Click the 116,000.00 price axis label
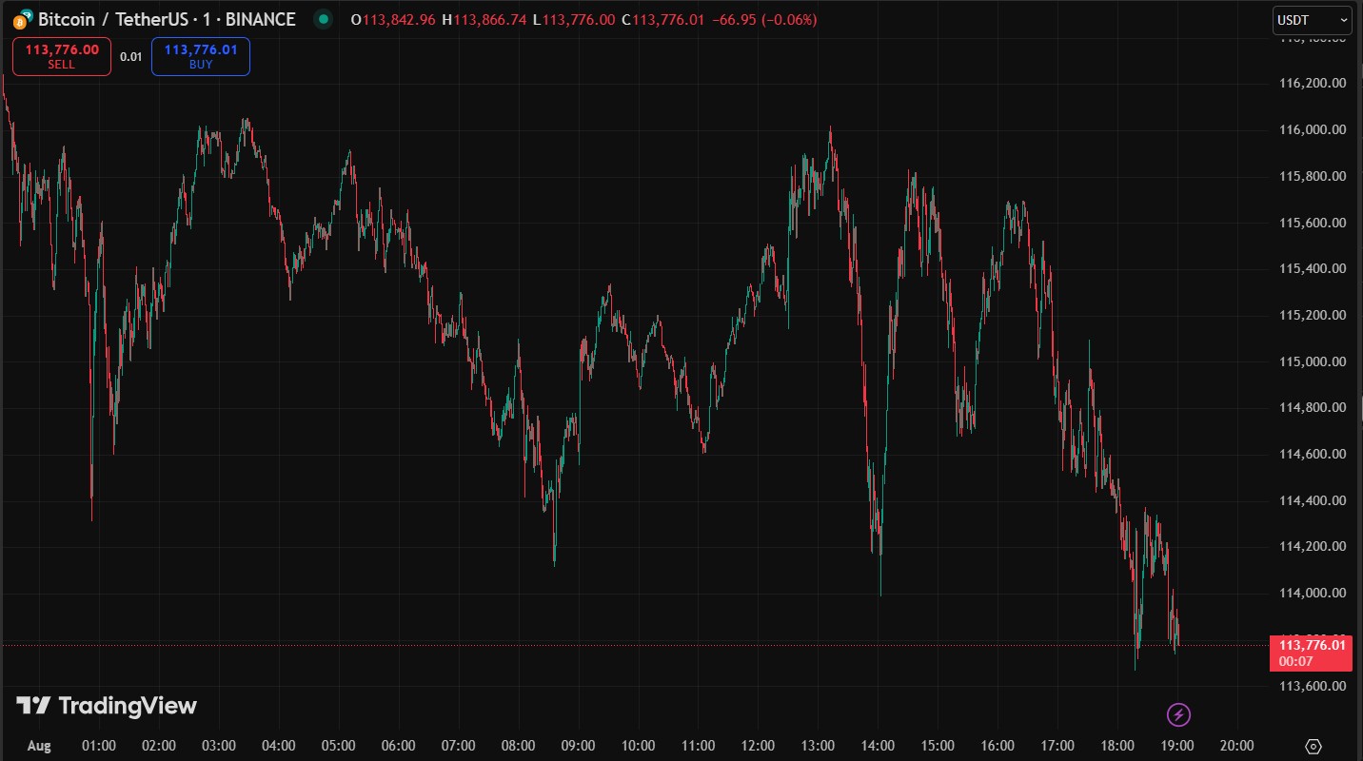 coord(1314,129)
